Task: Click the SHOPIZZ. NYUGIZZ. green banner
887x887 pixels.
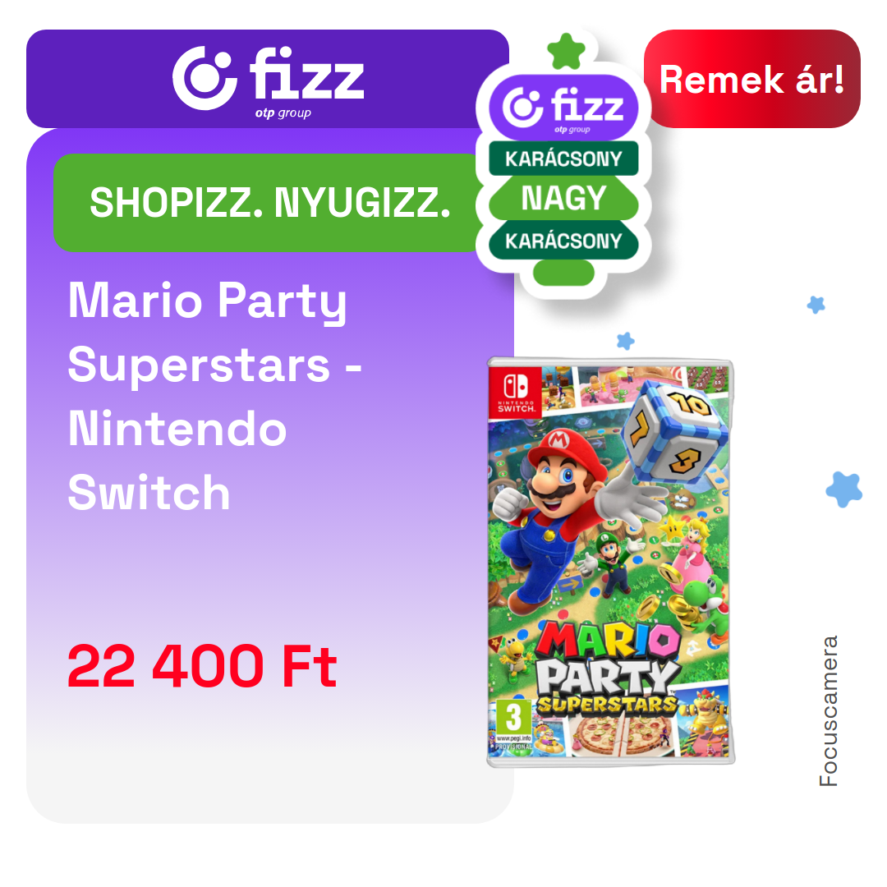Action: [x=268, y=203]
